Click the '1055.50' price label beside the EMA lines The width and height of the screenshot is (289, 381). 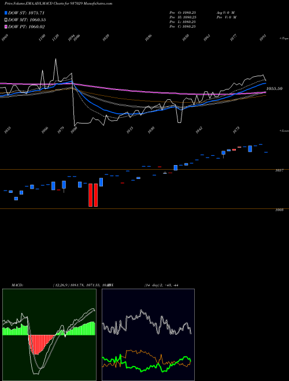275,89
